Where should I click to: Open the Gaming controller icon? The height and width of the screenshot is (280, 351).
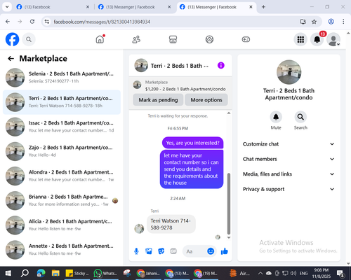246,39
